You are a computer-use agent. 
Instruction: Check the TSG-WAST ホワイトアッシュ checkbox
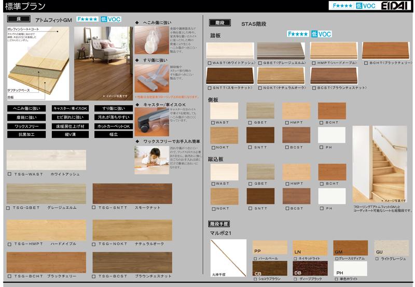pos(9,174)
